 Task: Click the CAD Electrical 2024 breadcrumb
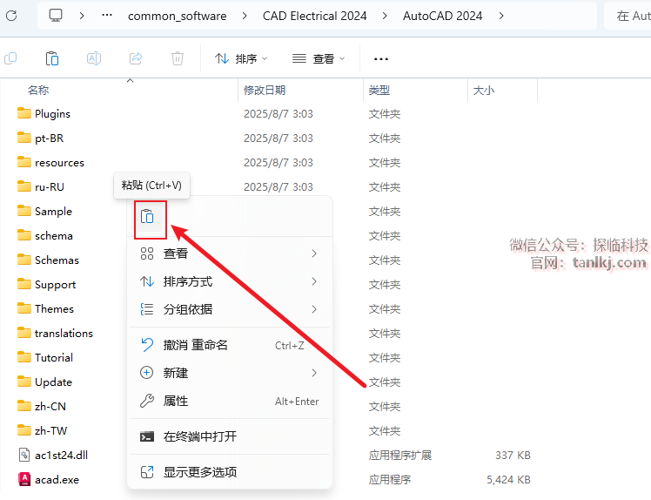click(315, 16)
